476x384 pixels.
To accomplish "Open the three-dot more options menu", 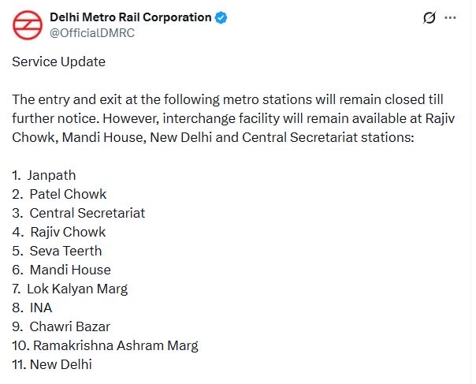I will 450,17.
